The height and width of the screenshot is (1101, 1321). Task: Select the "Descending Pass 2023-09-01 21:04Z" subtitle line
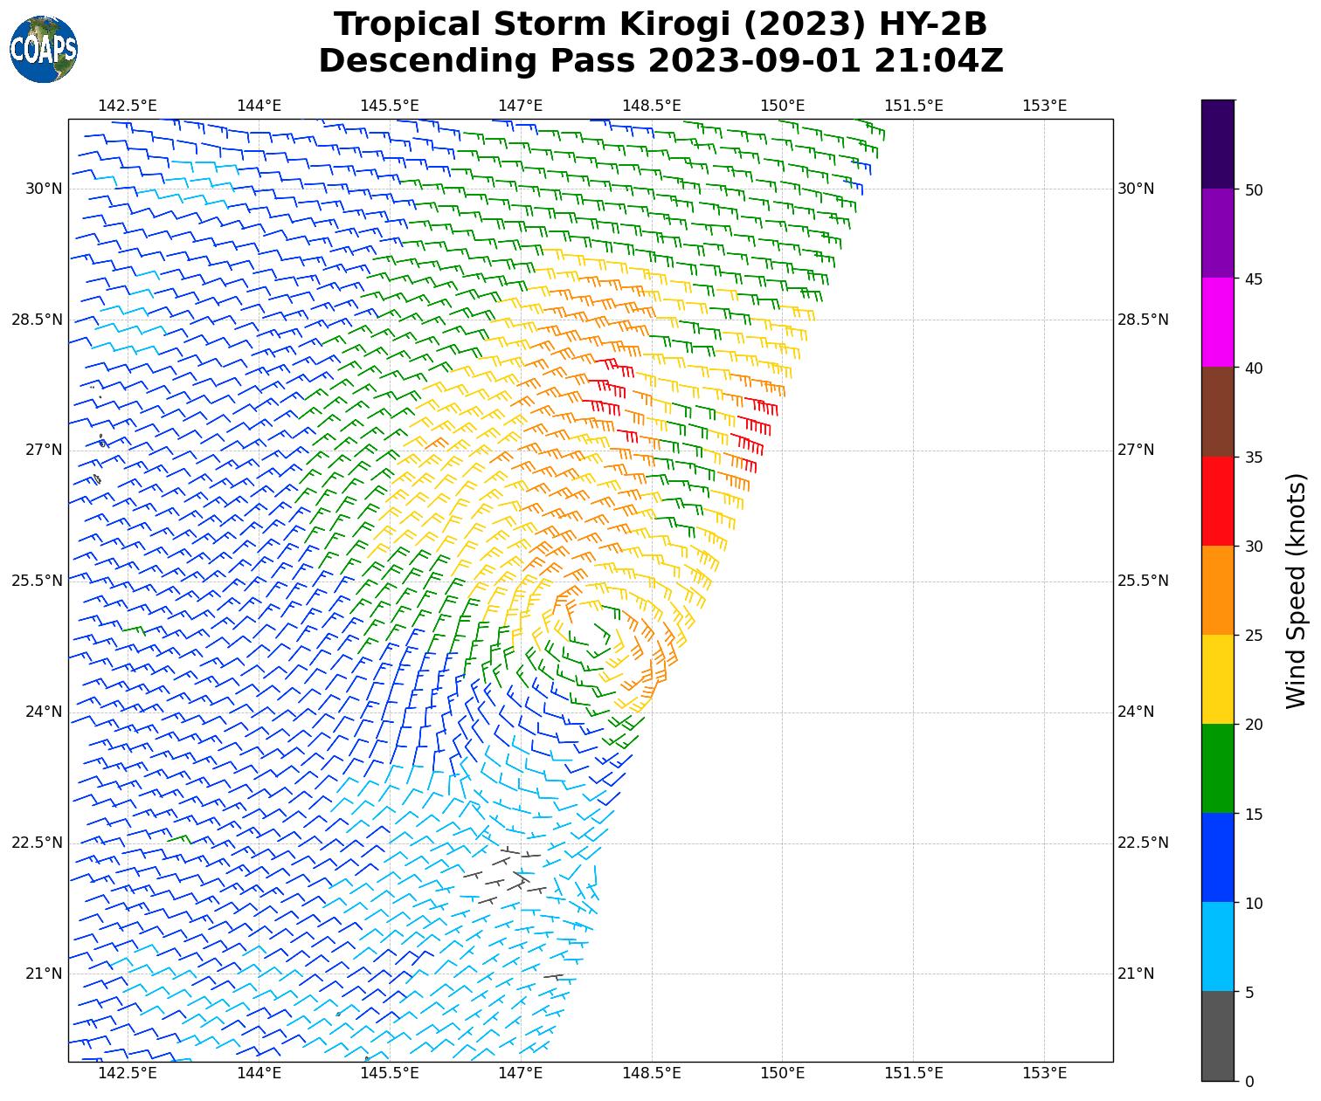660,61
